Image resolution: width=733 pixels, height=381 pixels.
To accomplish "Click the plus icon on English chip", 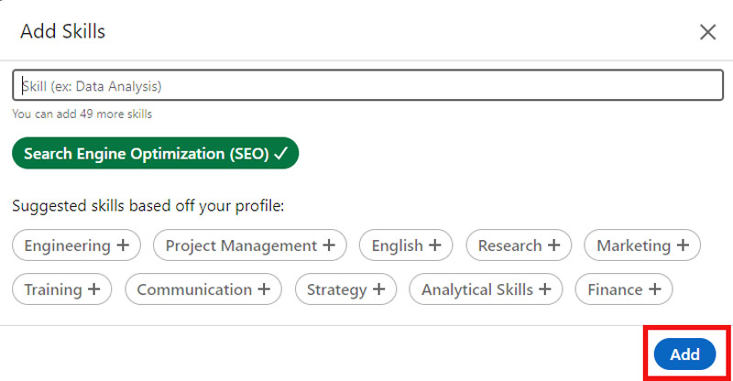I will (434, 245).
